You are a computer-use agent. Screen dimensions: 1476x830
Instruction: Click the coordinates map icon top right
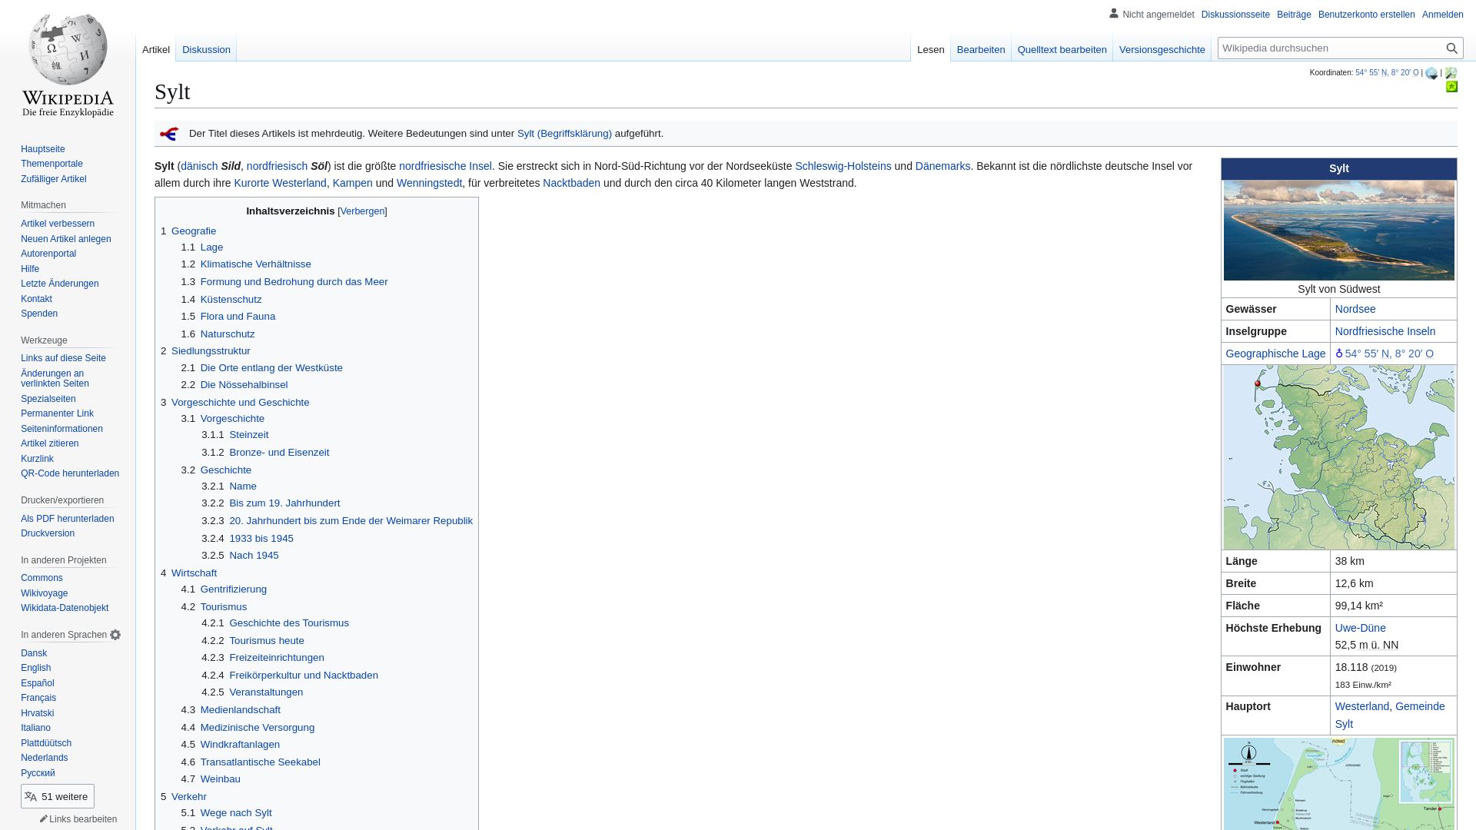pyautogui.click(x=1451, y=72)
